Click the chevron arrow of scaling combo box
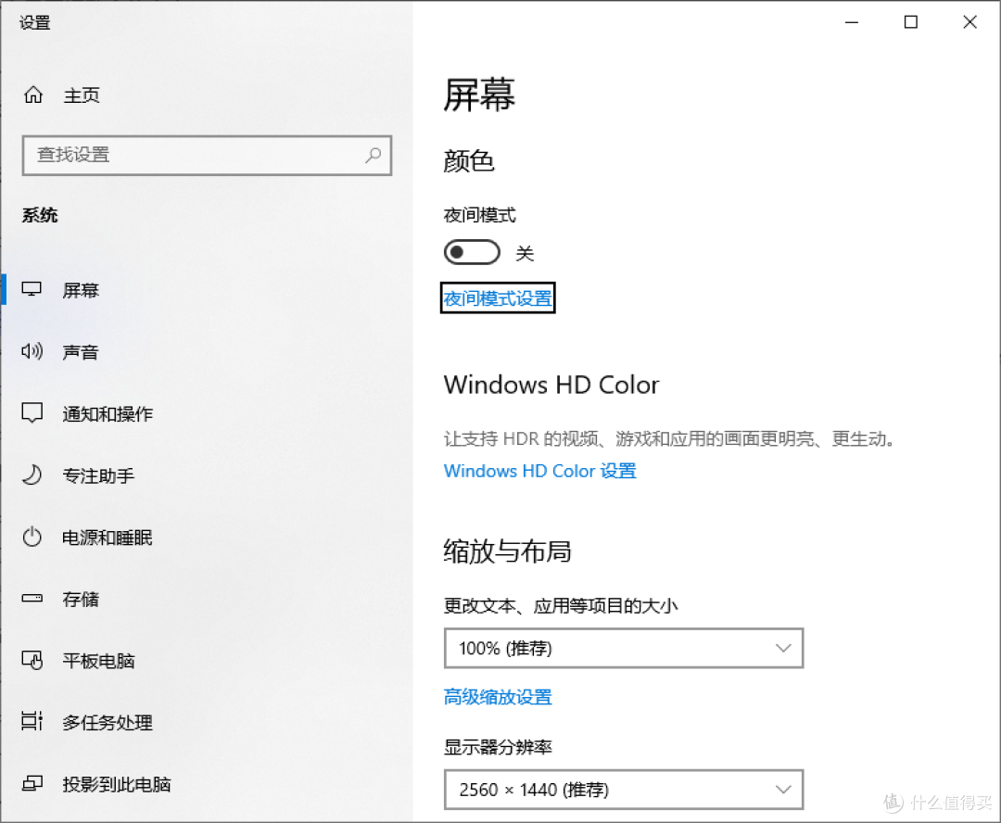 [x=783, y=649]
